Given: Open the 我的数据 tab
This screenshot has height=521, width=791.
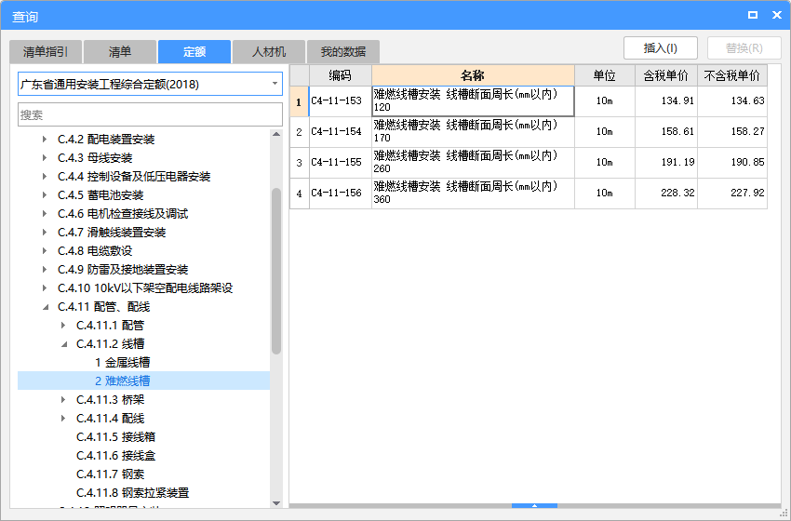Looking at the screenshot, I should pyautogui.click(x=343, y=52).
